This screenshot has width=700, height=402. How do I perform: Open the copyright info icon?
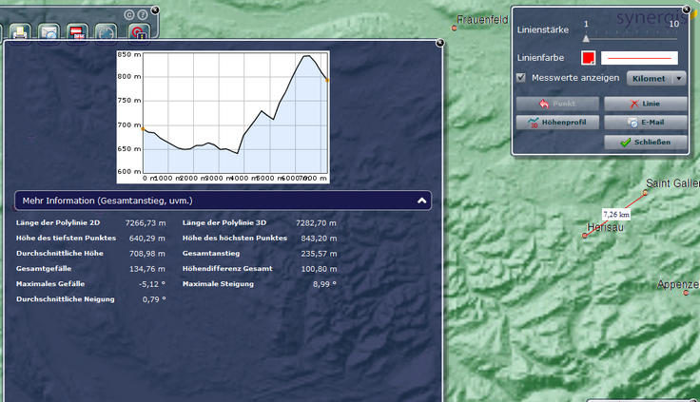point(128,14)
